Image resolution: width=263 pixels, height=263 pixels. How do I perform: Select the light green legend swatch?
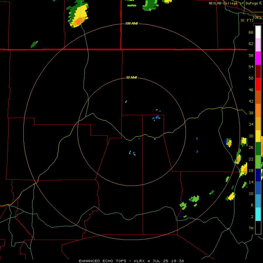point(258,162)
